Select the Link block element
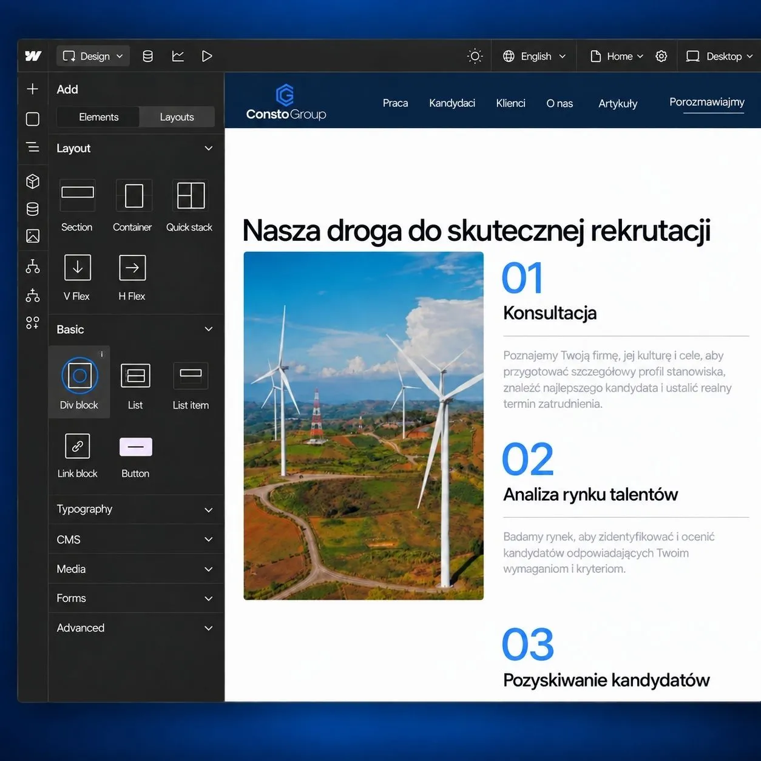The width and height of the screenshot is (761, 761). [x=78, y=455]
